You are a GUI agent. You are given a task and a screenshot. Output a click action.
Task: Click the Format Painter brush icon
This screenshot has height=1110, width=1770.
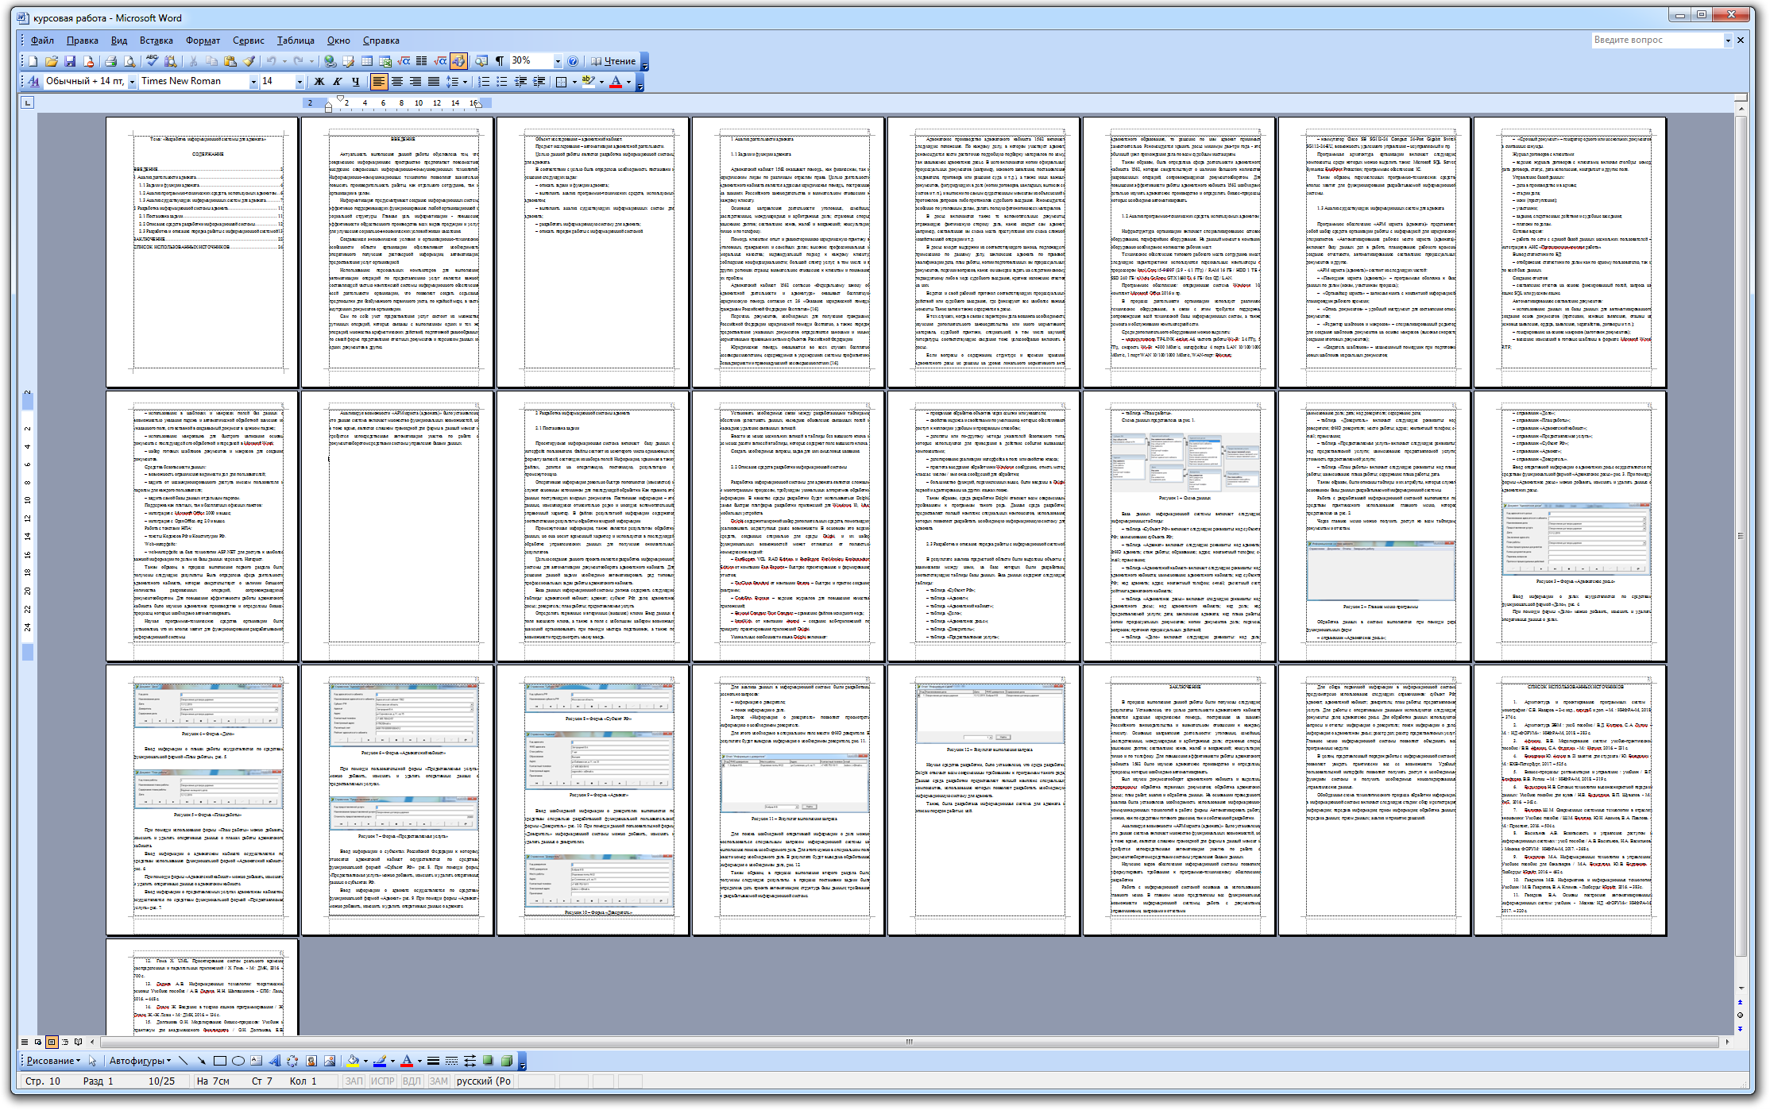(x=249, y=61)
